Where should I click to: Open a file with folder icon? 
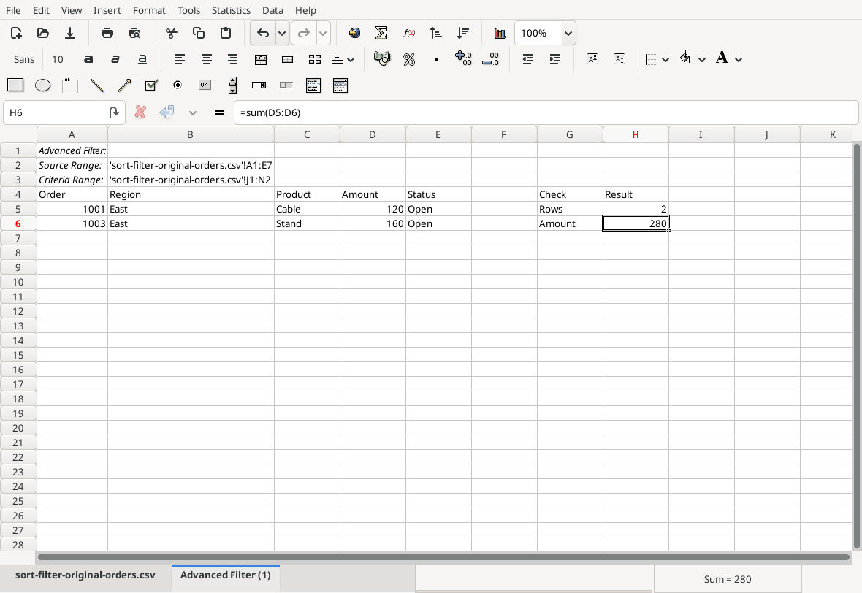pos(43,33)
